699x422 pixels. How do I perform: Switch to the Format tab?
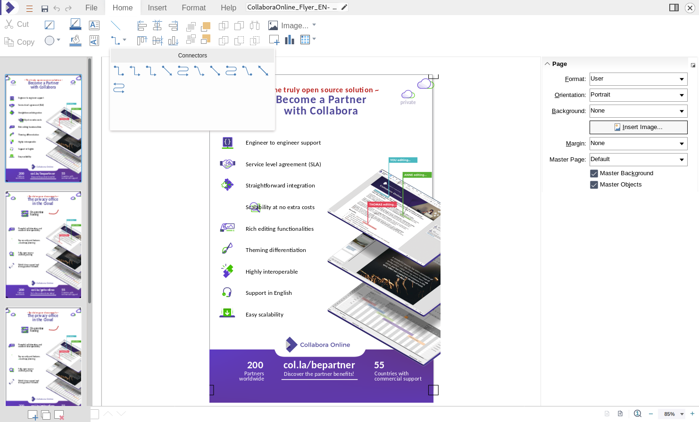pos(194,8)
